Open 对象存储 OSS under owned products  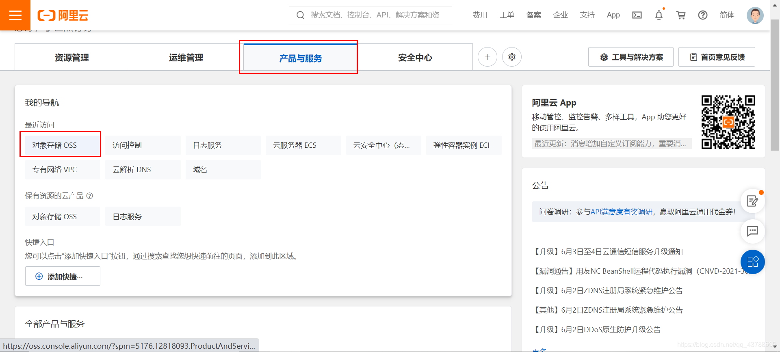point(63,216)
